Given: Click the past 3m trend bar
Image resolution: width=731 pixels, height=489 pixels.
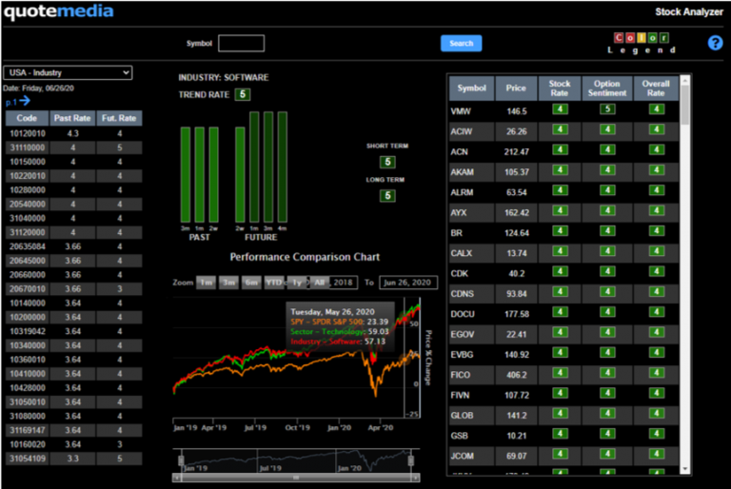Looking at the screenshot, I should tap(185, 175).
